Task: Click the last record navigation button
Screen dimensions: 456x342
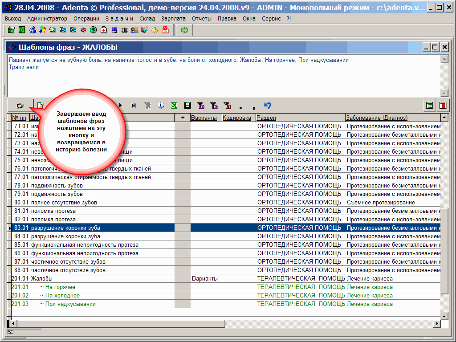Action: point(133,106)
